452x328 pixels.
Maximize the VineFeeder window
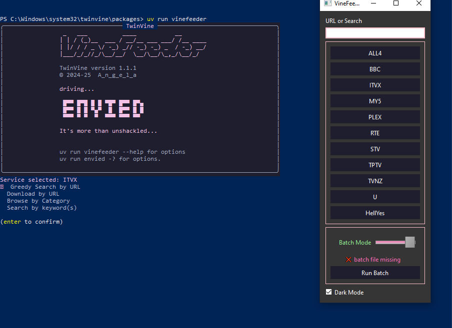pos(396,3)
